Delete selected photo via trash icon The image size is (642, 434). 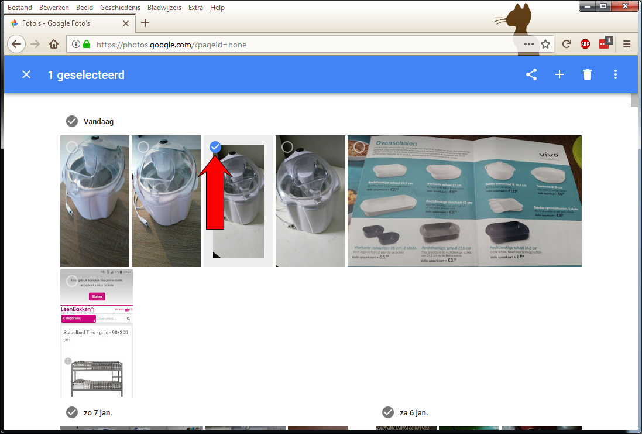[x=588, y=74]
